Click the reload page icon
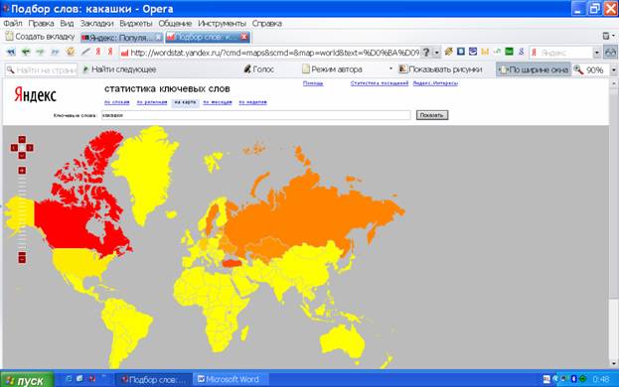The image size is (619, 387). (71, 52)
